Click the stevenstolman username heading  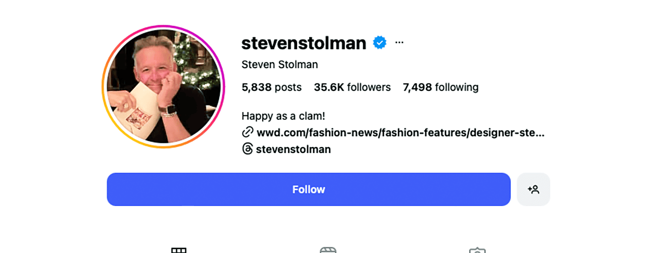(x=304, y=43)
